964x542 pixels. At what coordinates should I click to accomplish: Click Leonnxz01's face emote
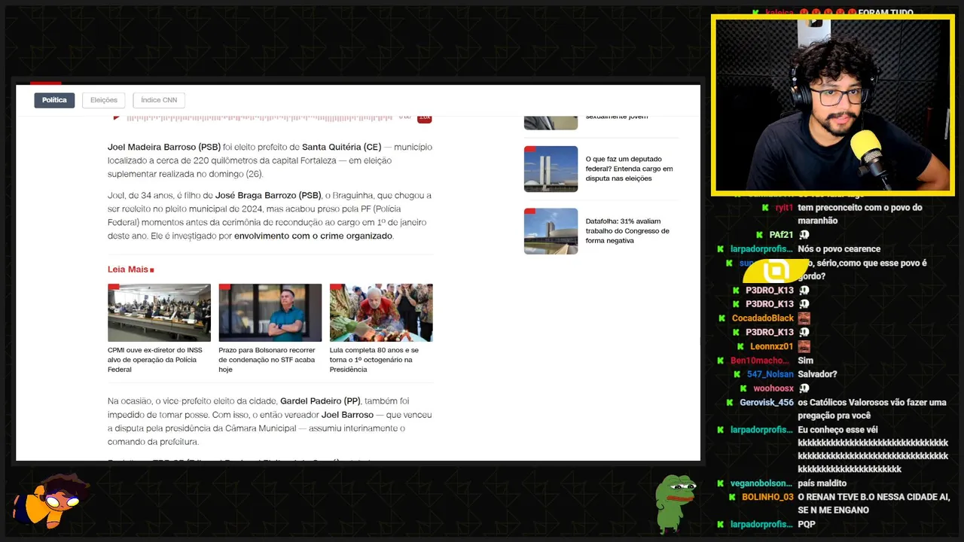point(804,346)
